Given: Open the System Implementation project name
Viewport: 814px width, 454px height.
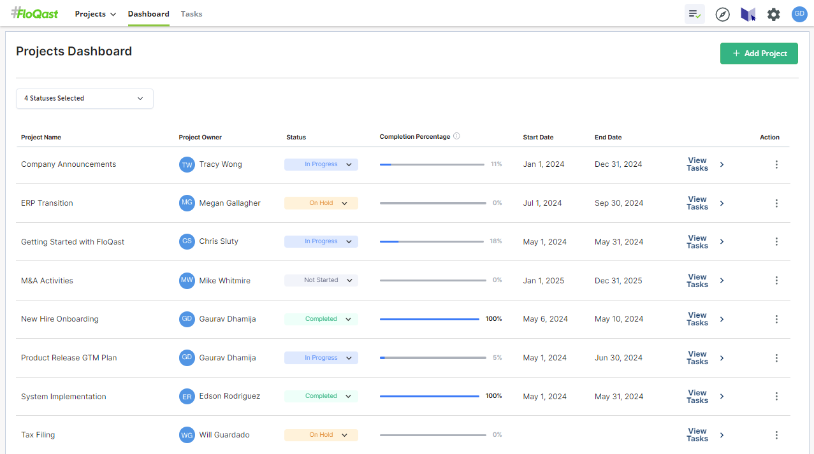Looking at the screenshot, I should tap(64, 397).
